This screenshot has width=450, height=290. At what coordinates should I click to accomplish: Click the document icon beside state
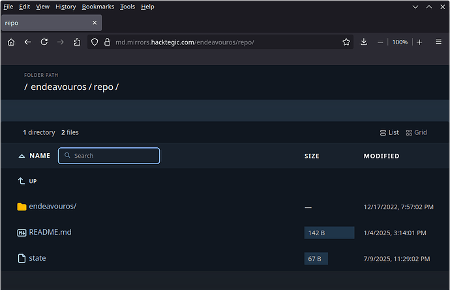(22, 258)
